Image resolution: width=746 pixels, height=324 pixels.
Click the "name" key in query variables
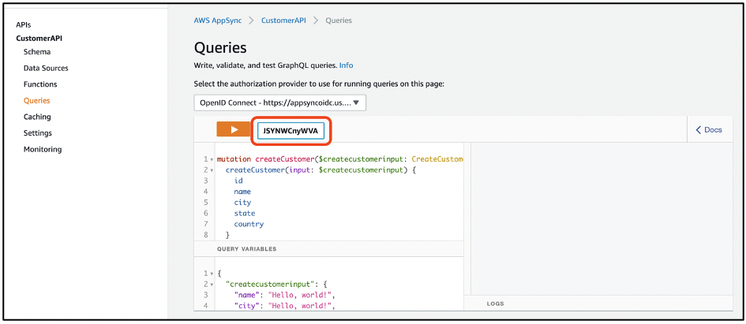click(246, 295)
